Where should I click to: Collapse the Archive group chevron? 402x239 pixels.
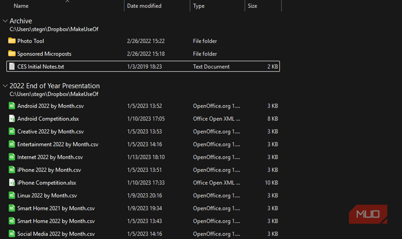tap(5, 21)
